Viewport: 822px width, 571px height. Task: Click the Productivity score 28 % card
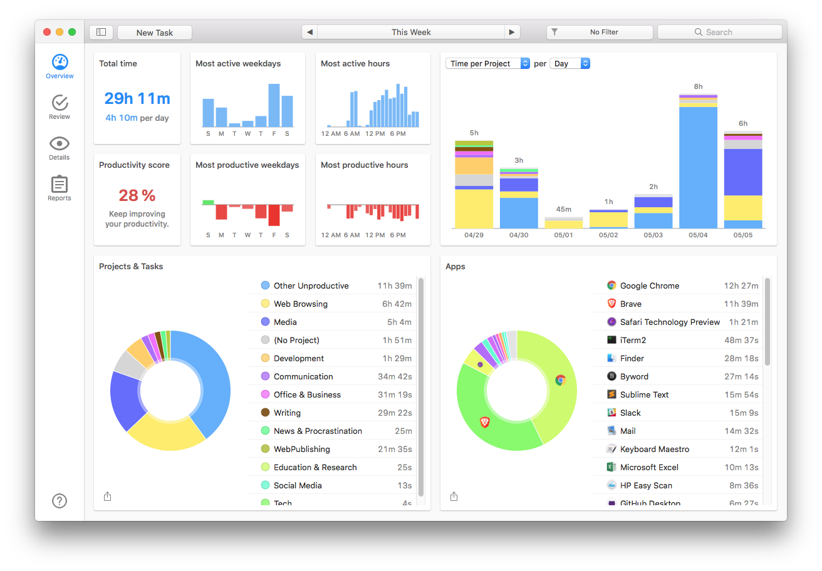click(x=137, y=200)
